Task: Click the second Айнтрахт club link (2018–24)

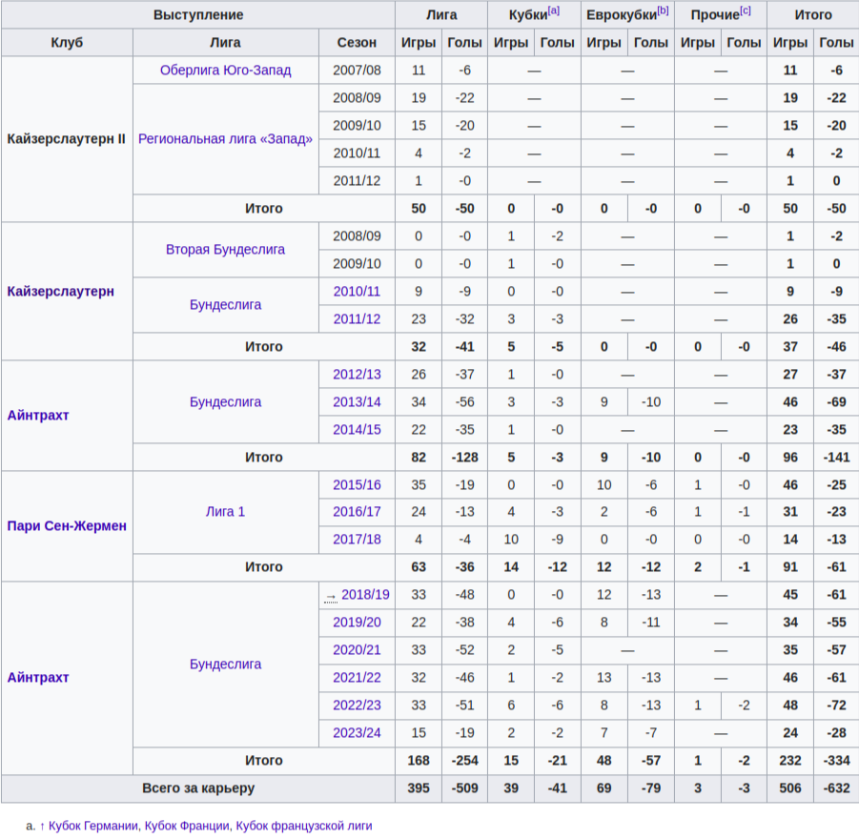Action: tap(38, 678)
